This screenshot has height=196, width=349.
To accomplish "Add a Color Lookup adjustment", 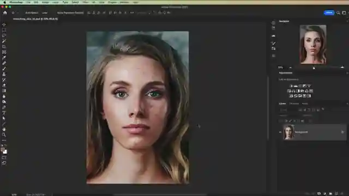I will [x=311, y=91].
